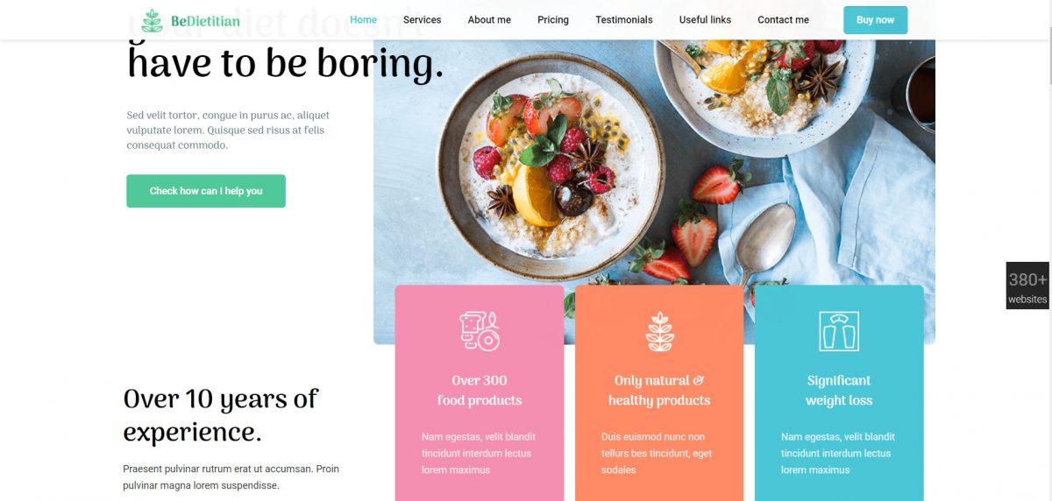The image size is (1052, 501).
Task: Click the Over 300 food products card title
Action: (480, 391)
